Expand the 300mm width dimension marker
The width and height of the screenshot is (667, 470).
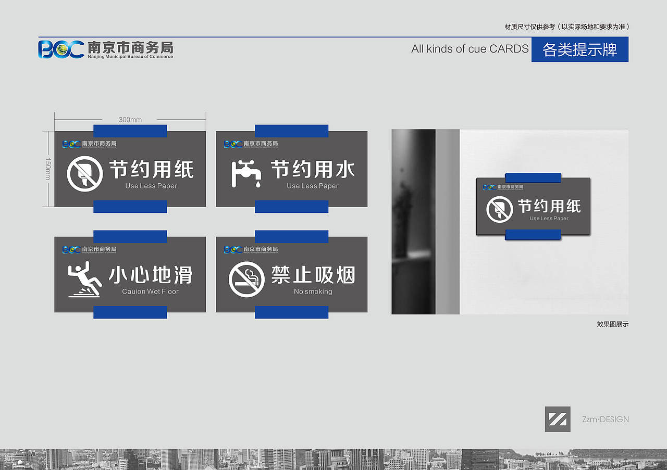pyautogui.click(x=130, y=119)
